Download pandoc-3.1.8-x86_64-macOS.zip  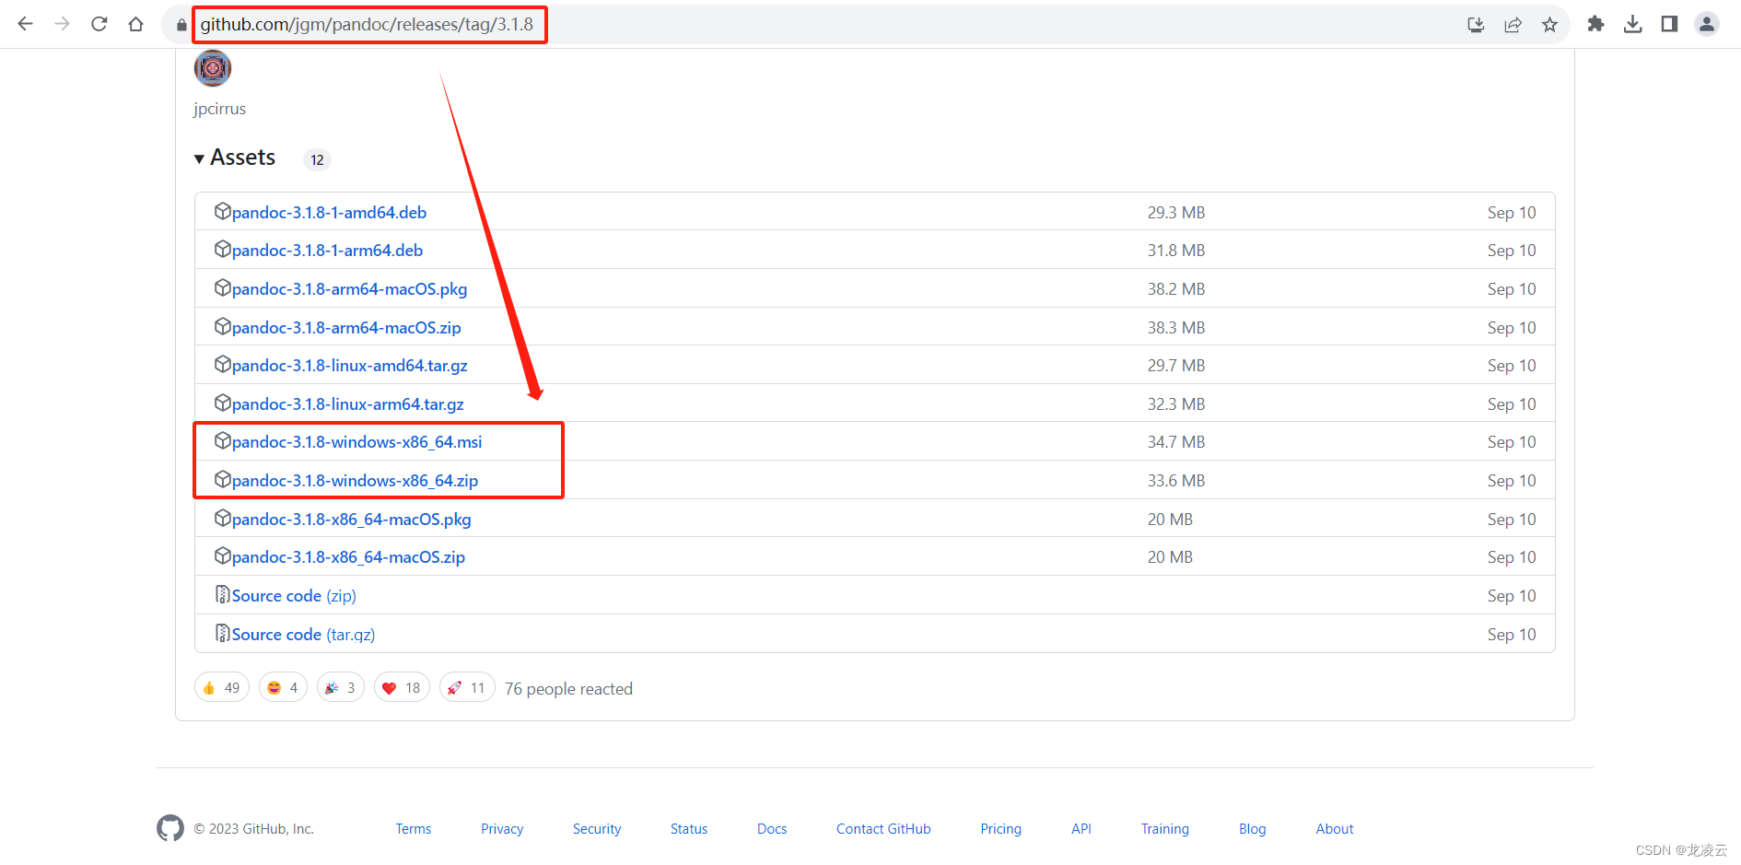pos(348,557)
